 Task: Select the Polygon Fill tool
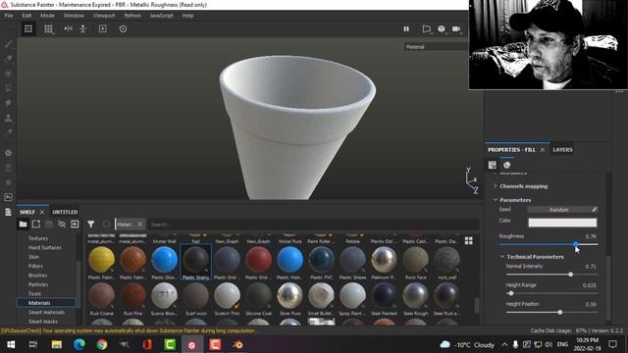pyautogui.click(x=8, y=88)
